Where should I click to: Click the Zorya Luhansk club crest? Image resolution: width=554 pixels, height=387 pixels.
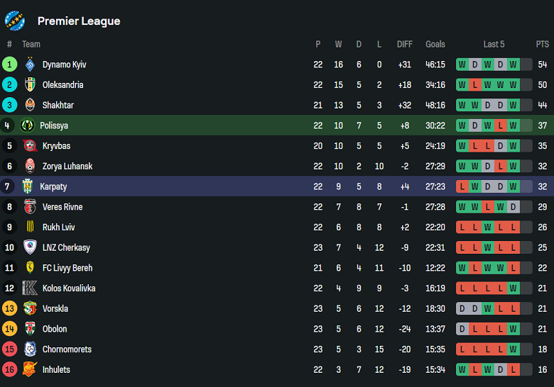(30, 167)
